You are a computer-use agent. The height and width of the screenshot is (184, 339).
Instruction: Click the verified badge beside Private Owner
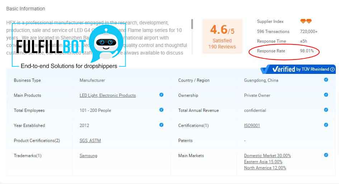pos(326,95)
